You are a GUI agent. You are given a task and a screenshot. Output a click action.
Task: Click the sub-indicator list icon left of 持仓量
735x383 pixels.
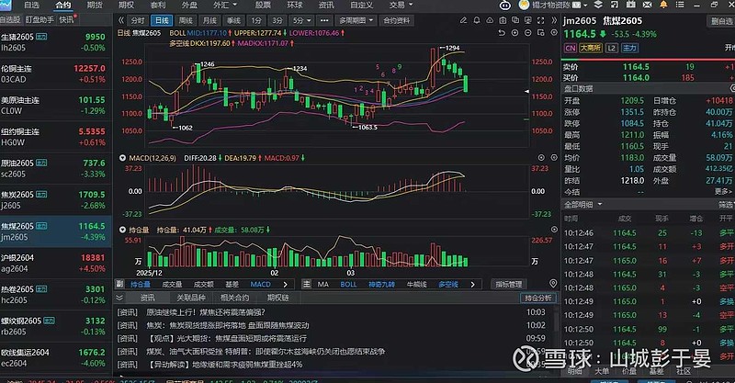point(119,284)
